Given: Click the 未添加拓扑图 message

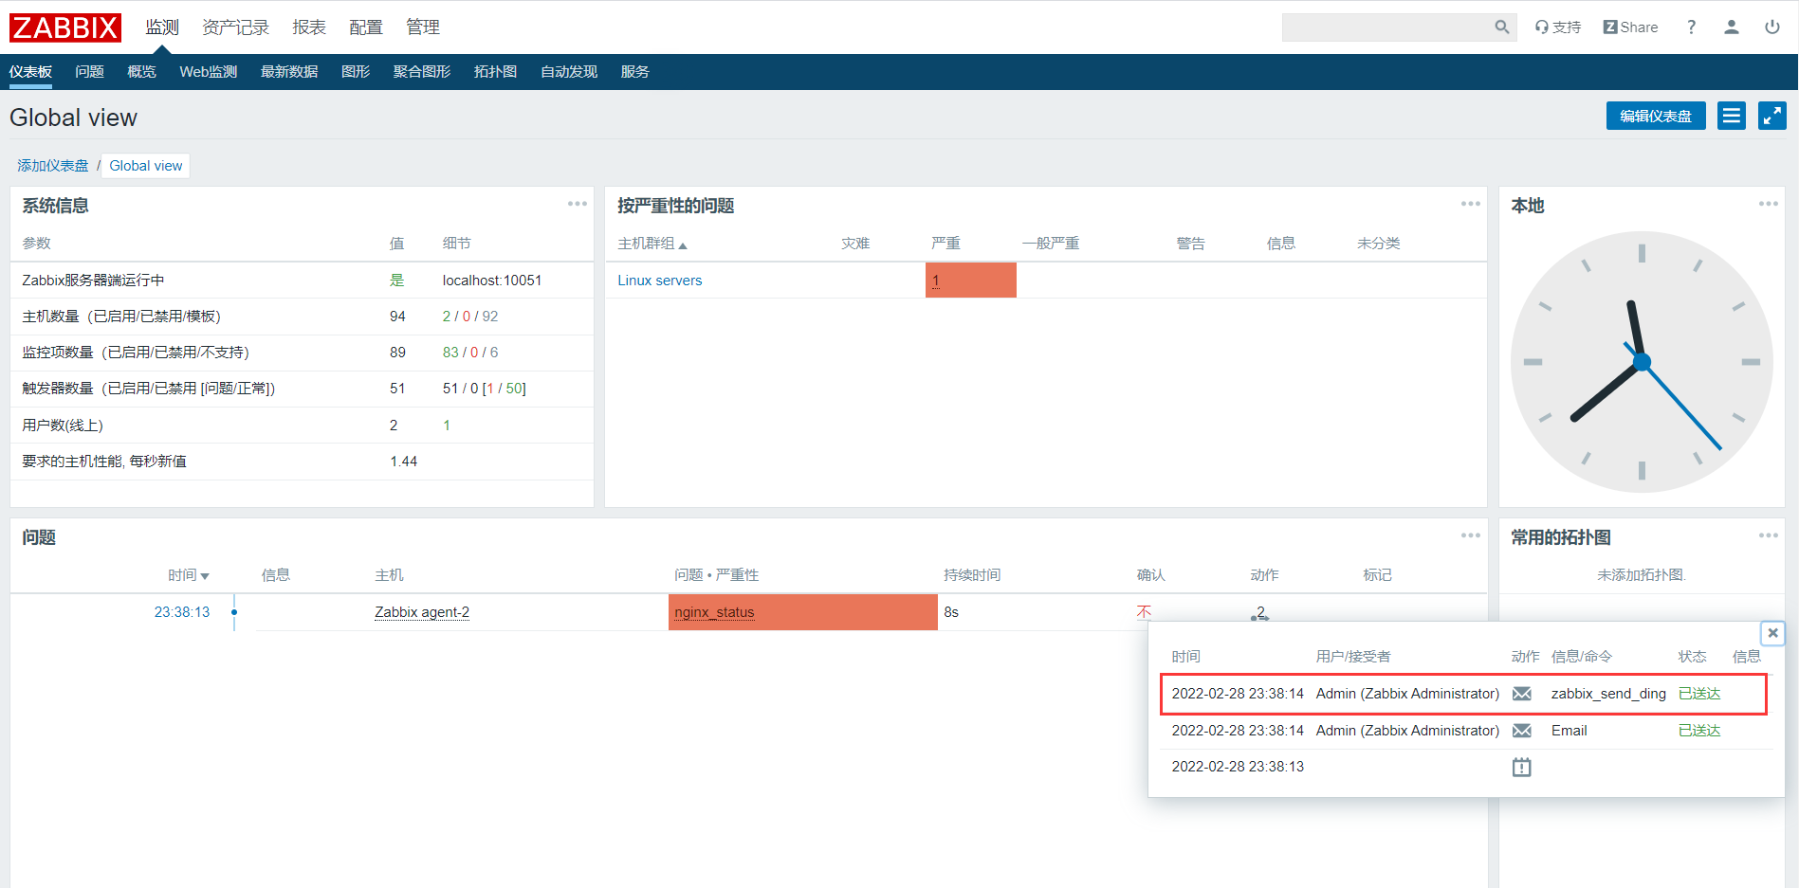Looking at the screenshot, I should tap(1642, 575).
